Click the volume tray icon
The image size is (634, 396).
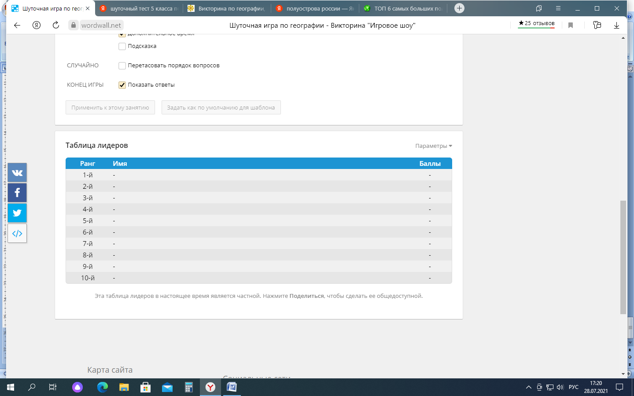click(x=560, y=387)
